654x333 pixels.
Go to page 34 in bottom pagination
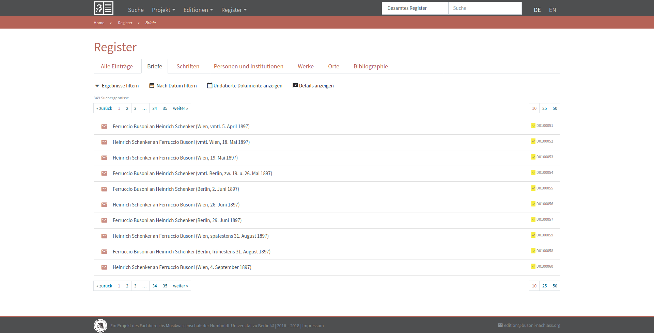pos(155,286)
